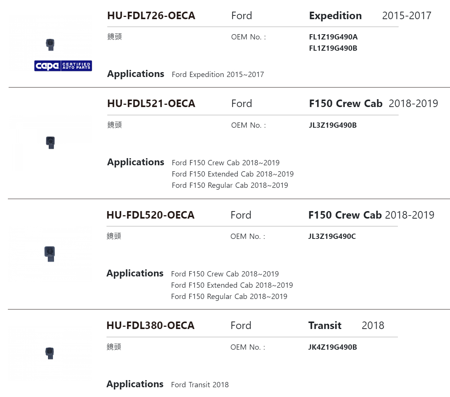This screenshot has width=450, height=397.
Task: Click the Expedition model heading
Action: pyautogui.click(x=335, y=16)
